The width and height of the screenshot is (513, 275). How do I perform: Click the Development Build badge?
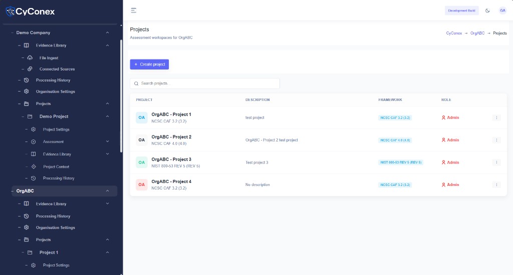461,10
